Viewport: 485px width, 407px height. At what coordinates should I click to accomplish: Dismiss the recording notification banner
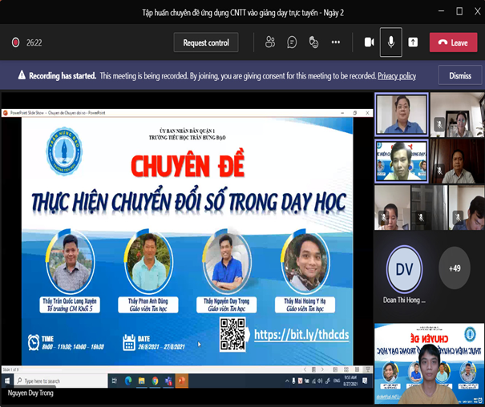click(x=460, y=75)
